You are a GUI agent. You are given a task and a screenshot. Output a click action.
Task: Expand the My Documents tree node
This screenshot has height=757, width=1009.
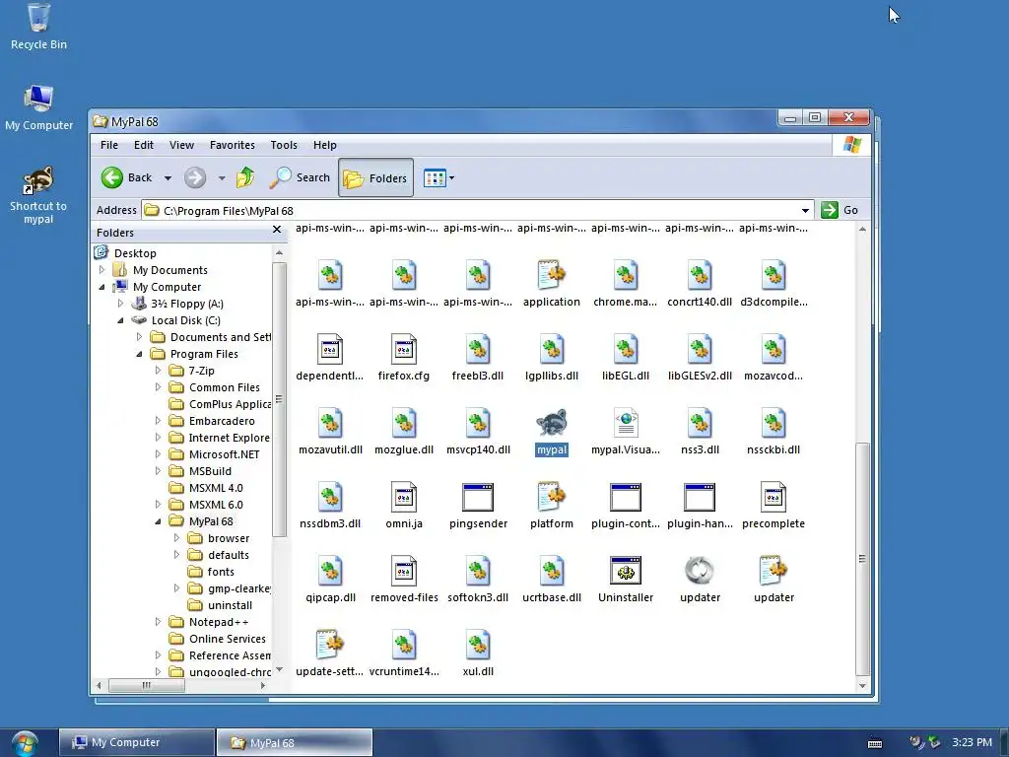101,270
